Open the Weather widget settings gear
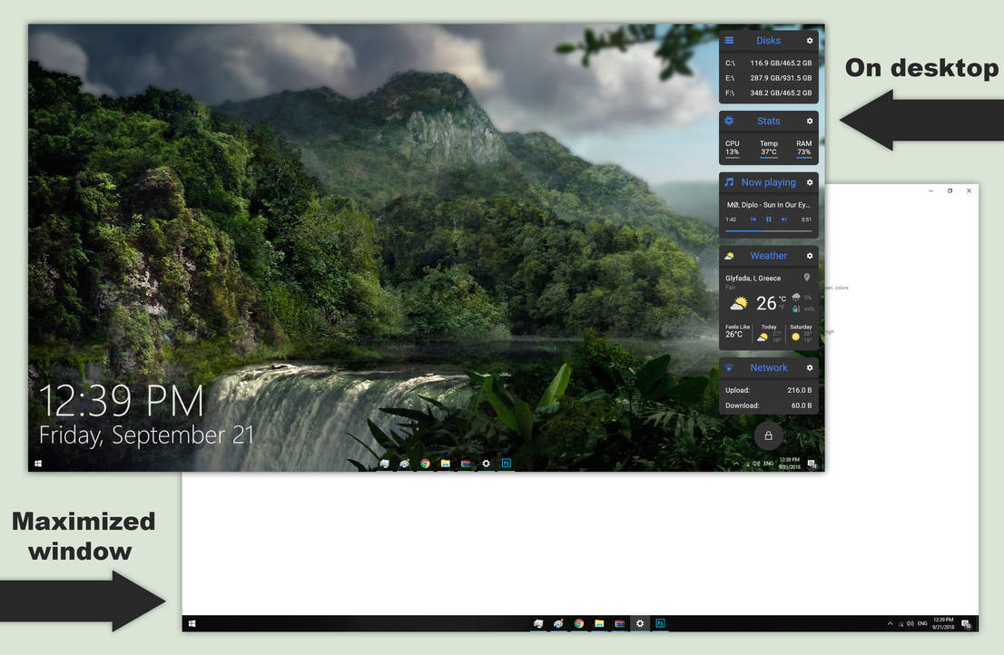The width and height of the screenshot is (1004, 655). 810,256
